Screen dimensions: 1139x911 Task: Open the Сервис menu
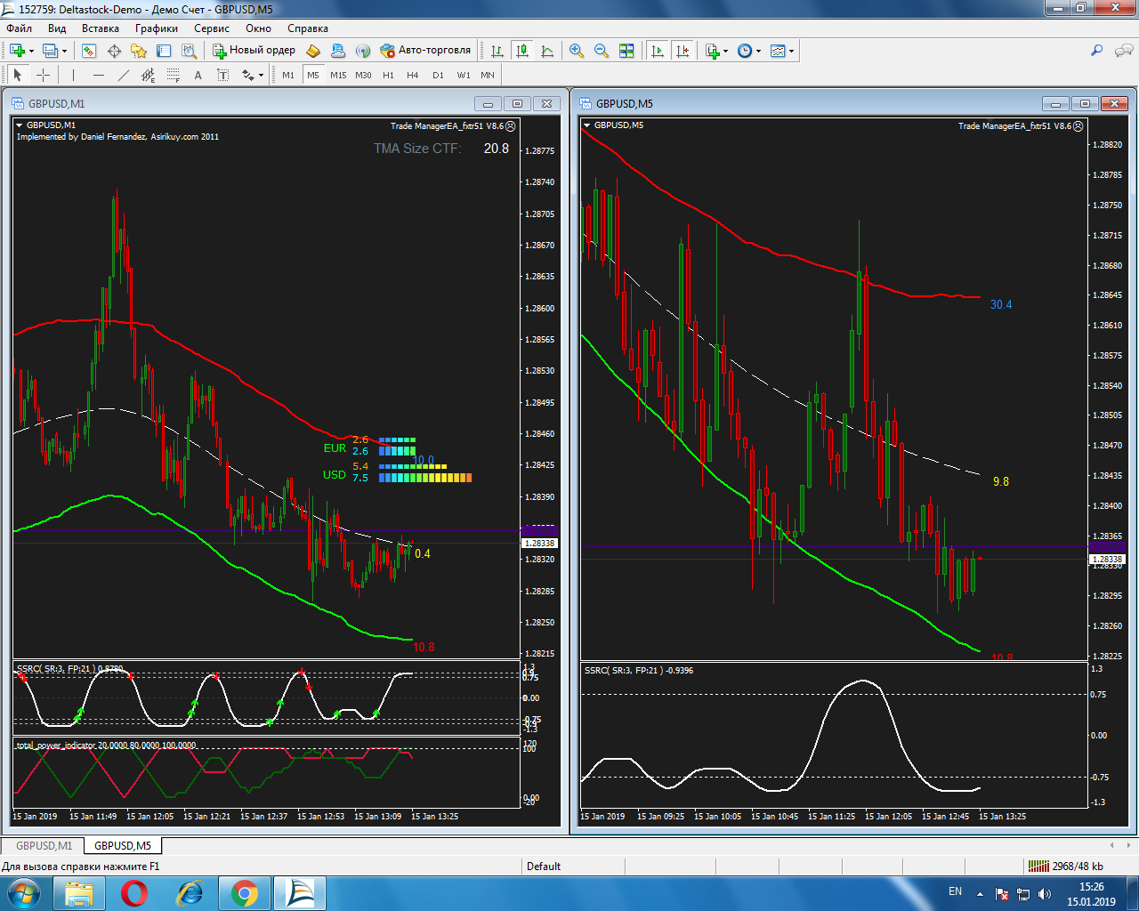pos(212,28)
